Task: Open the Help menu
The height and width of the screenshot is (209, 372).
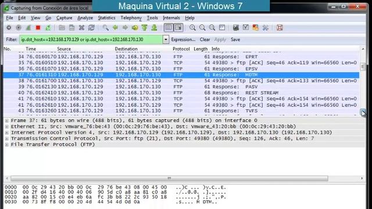Action: point(189,18)
